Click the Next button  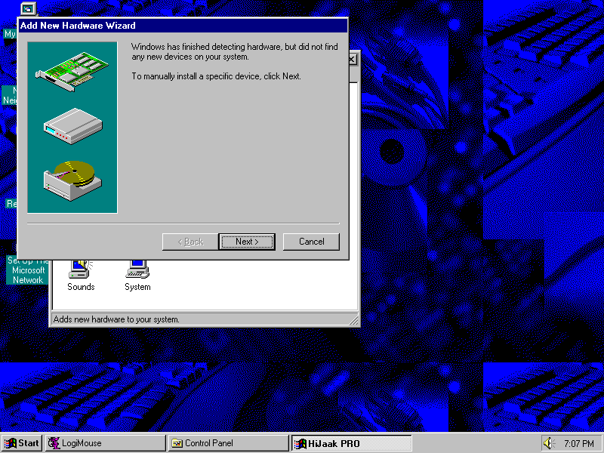247,242
